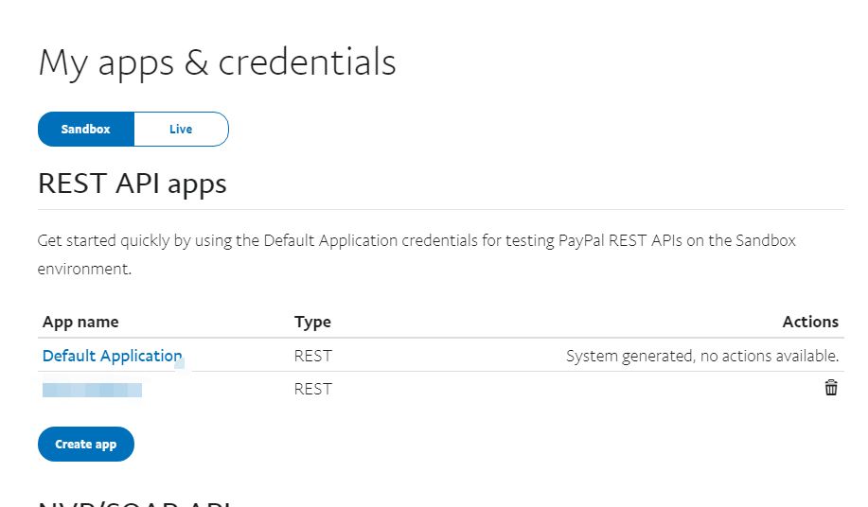Click the Actions column header
The height and width of the screenshot is (507, 868).
pyautogui.click(x=810, y=322)
